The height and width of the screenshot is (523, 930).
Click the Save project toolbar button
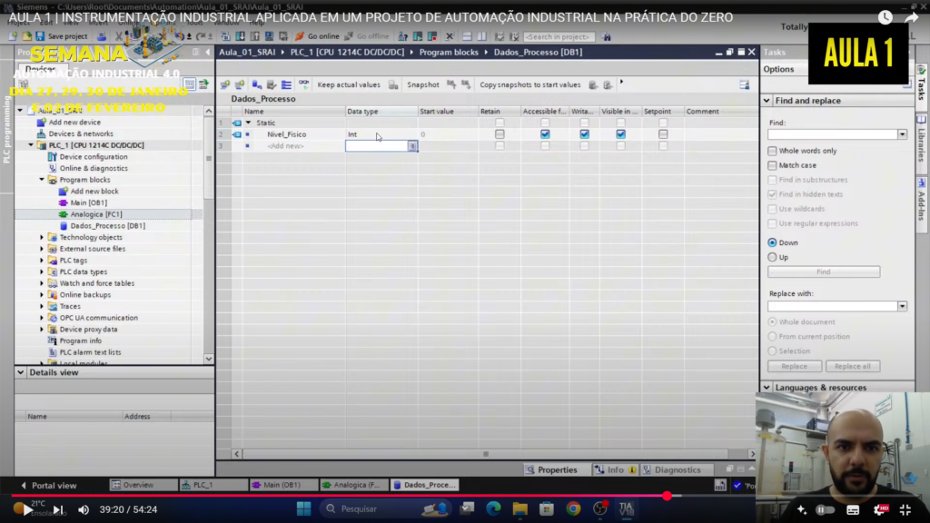click(62, 36)
